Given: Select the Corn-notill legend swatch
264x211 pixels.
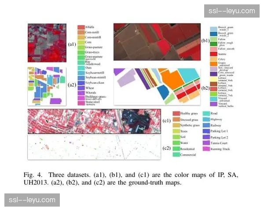Looking at the screenshot, I should point(81,33).
